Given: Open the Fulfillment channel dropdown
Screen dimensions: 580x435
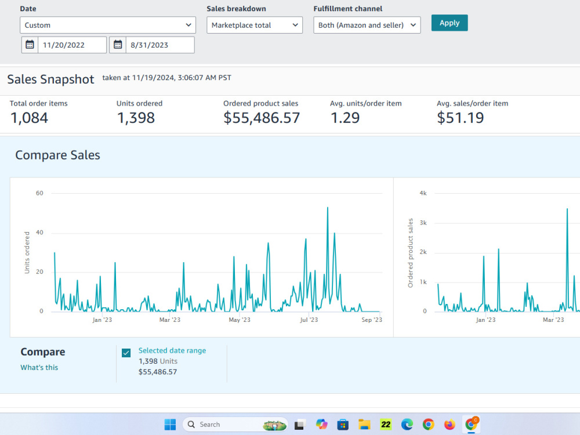Looking at the screenshot, I should click(x=367, y=25).
